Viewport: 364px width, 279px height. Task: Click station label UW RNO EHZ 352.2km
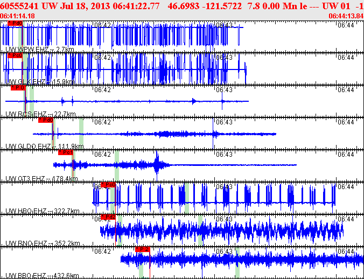[x=43, y=243]
